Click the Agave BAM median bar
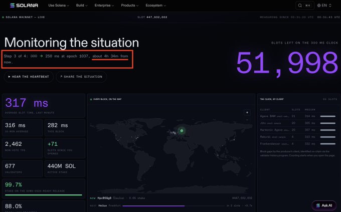The height and width of the screenshot is (212, 341). coord(328,116)
